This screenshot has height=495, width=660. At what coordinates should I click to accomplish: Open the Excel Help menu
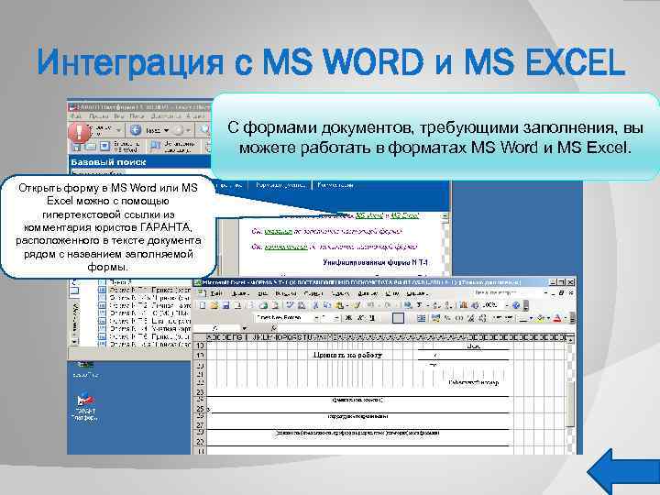coord(417,293)
